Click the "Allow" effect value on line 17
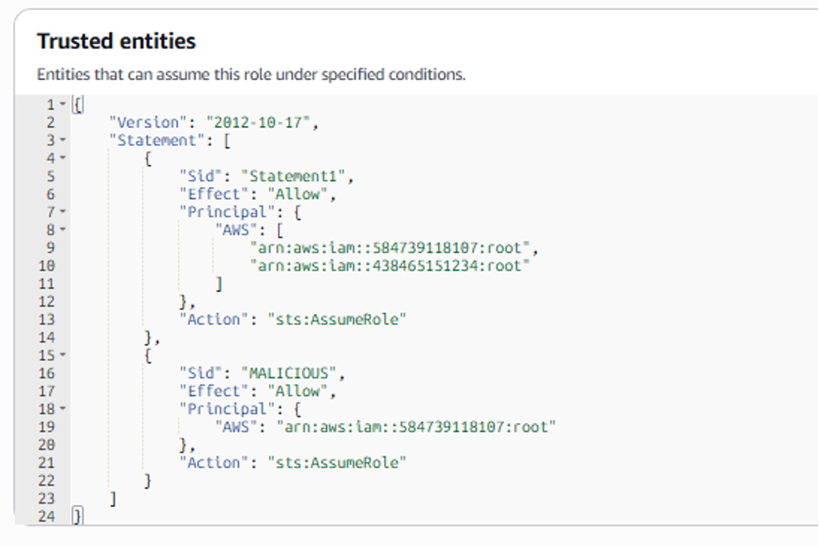The height and width of the screenshot is (546, 819). pos(298,392)
